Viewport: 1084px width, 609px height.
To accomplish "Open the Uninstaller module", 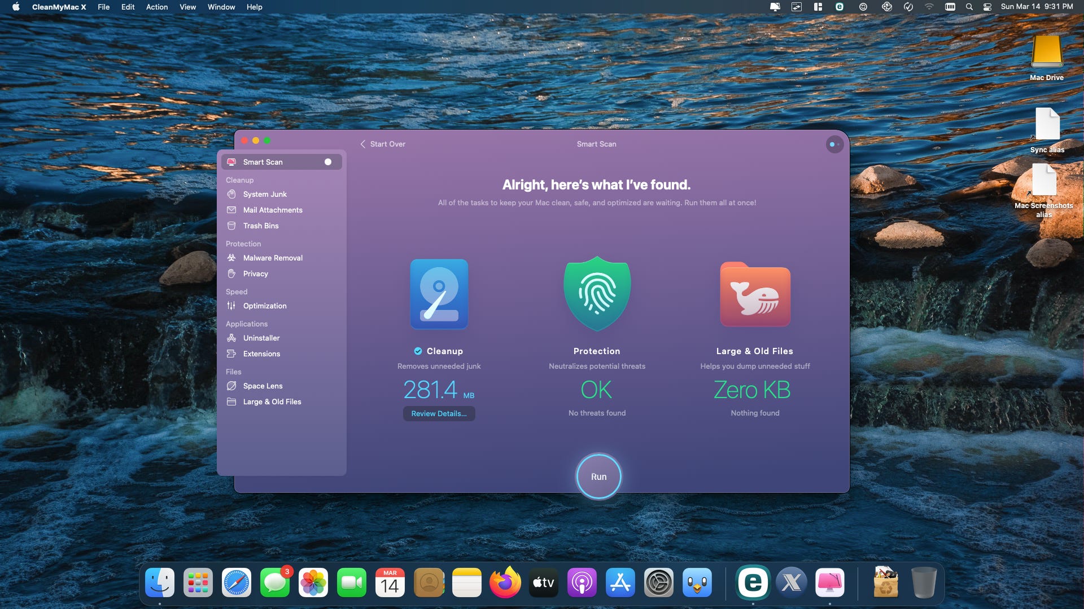I will [x=261, y=338].
